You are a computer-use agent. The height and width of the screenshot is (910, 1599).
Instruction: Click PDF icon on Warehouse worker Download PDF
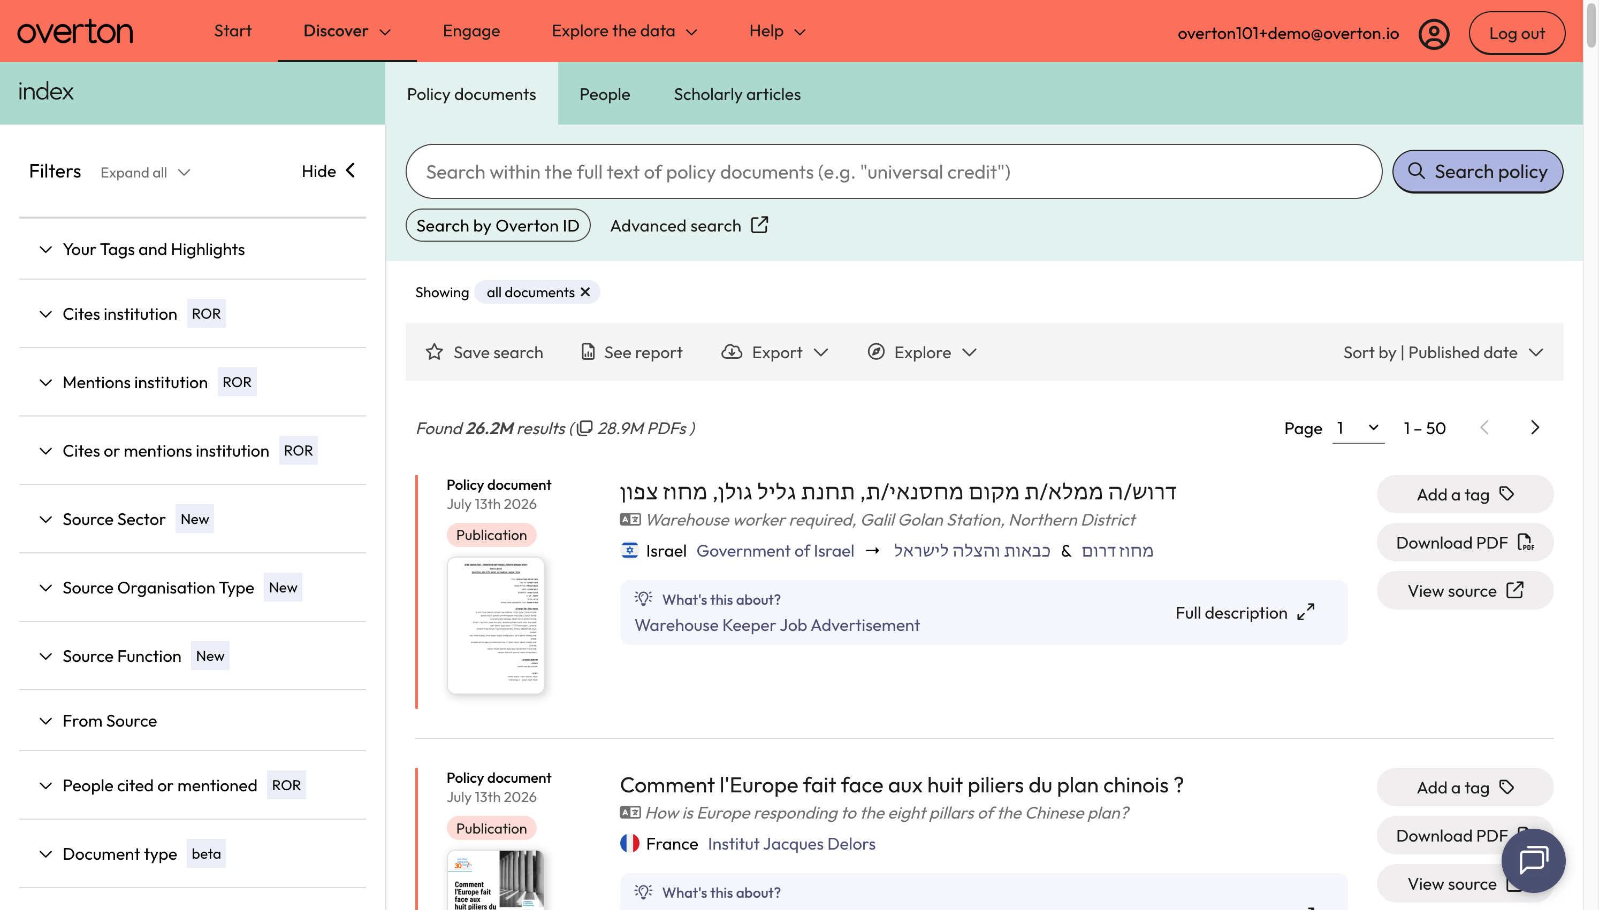tap(1525, 542)
